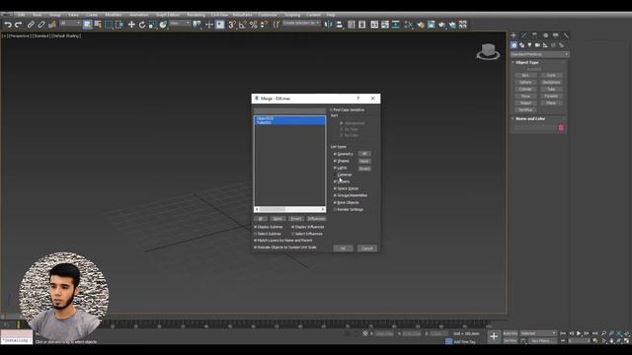Activate the Select and Rotate tool
632x355 pixels.
142,25
